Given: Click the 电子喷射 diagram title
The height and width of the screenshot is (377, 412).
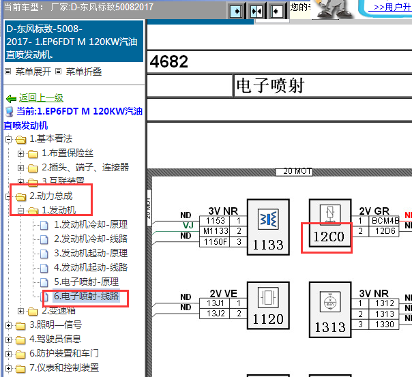Looking at the screenshot, I should click(x=270, y=86).
